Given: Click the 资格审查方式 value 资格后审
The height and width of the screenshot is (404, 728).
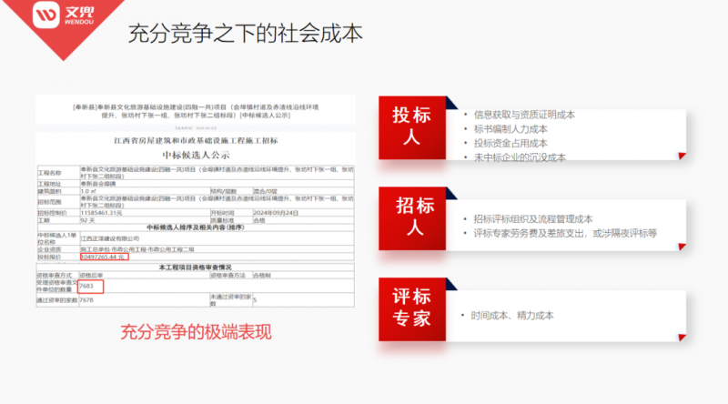Looking at the screenshot, I should (91, 276).
